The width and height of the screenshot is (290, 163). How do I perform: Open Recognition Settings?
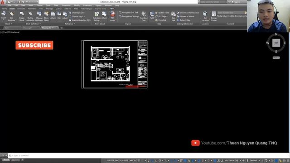129,16
